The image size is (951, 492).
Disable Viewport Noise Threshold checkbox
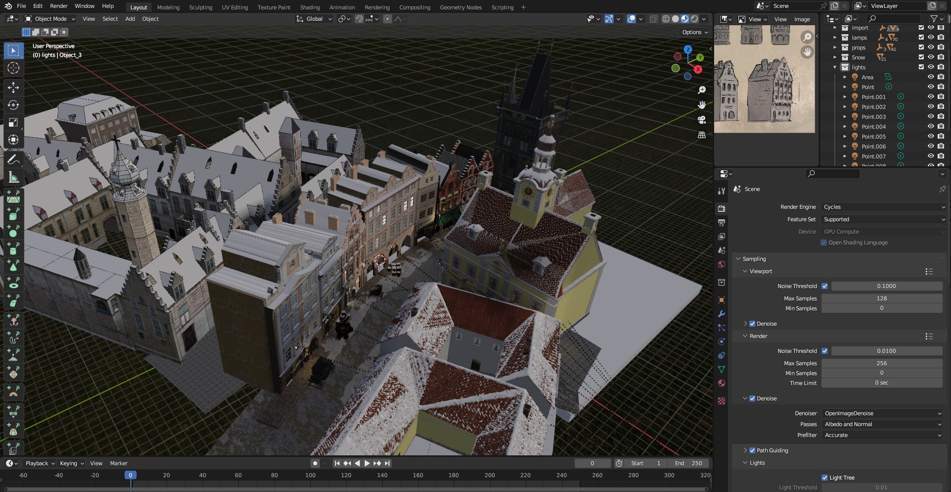(825, 286)
